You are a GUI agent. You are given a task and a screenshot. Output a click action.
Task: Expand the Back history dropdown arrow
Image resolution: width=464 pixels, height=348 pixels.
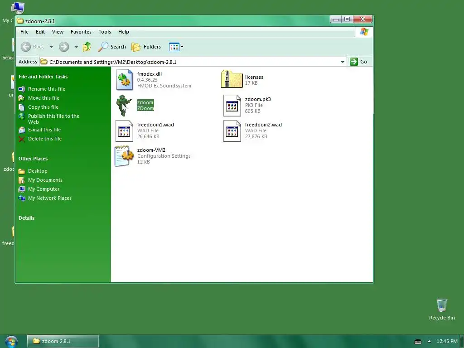51,47
